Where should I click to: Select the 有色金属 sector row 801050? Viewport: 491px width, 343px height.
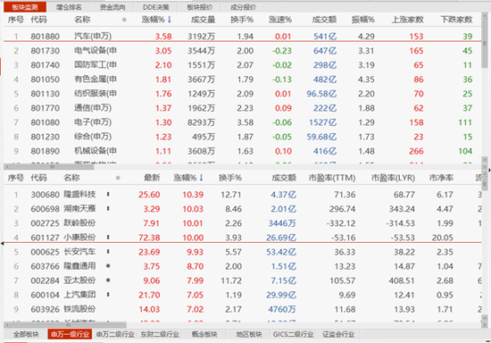[x=242, y=79]
